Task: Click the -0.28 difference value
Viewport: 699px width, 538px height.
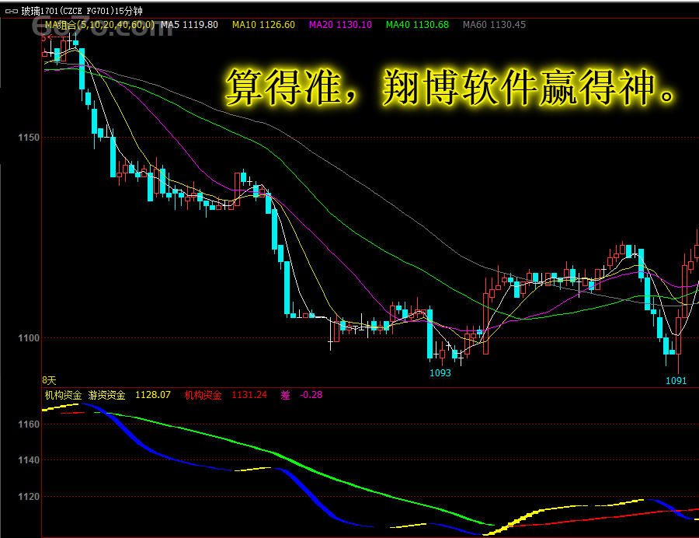Action: click(x=311, y=395)
